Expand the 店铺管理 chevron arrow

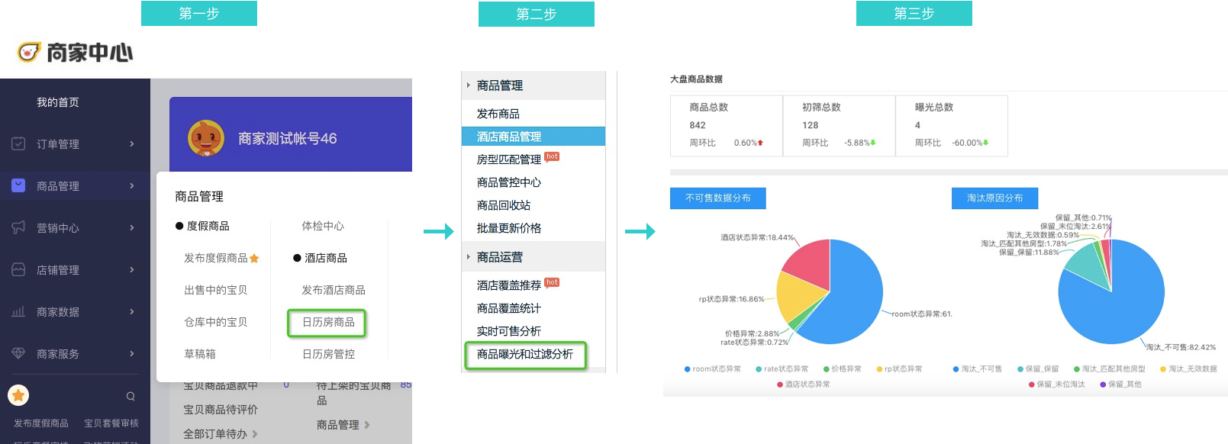click(132, 269)
